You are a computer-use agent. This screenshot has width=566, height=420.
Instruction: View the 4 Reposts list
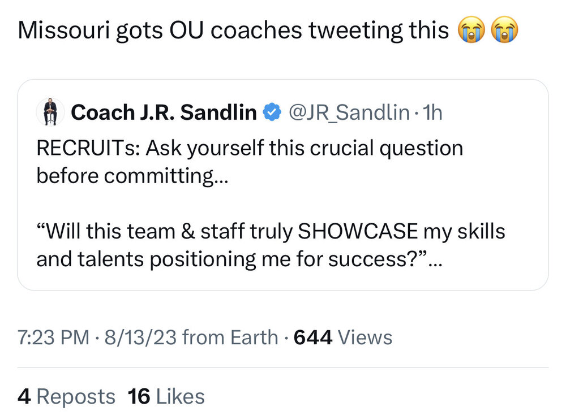click(x=66, y=396)
